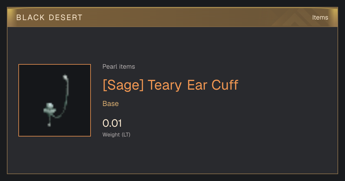345x181 pixels.
Task: Click the word Pearl above the title
Action: pyautogui.click(x=109, y=67)
